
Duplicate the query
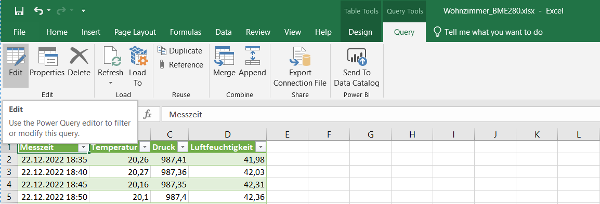180,51
